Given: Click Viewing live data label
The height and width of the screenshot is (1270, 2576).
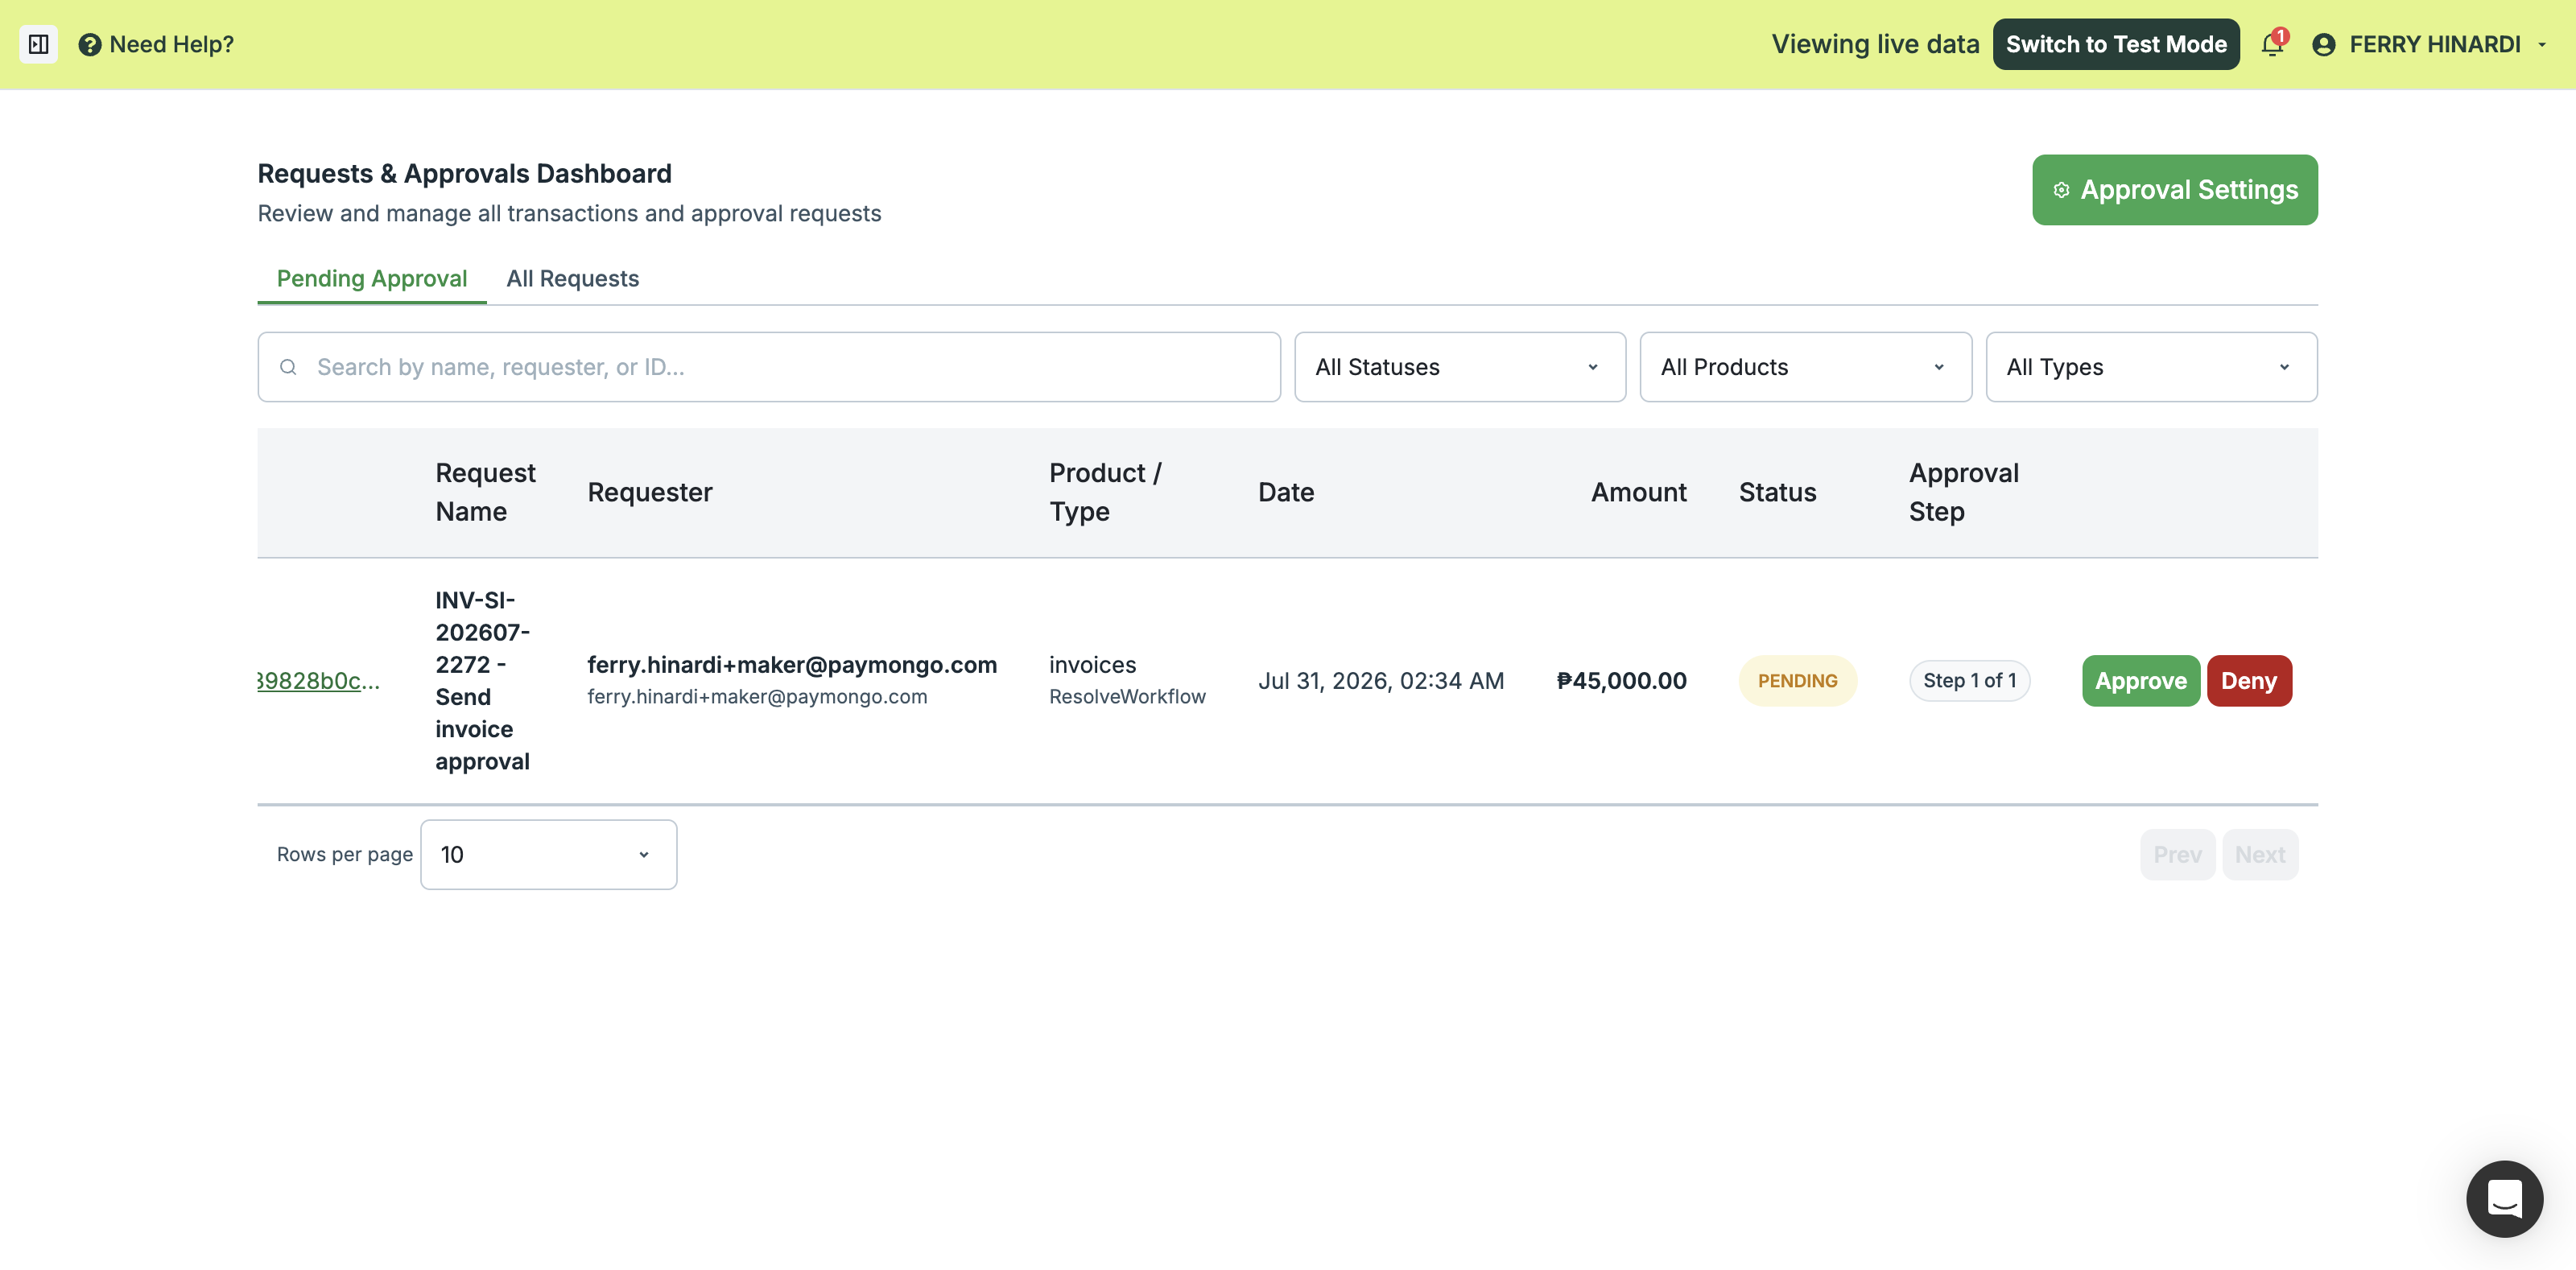Looking at the screenshot, I should point(1875,44).
